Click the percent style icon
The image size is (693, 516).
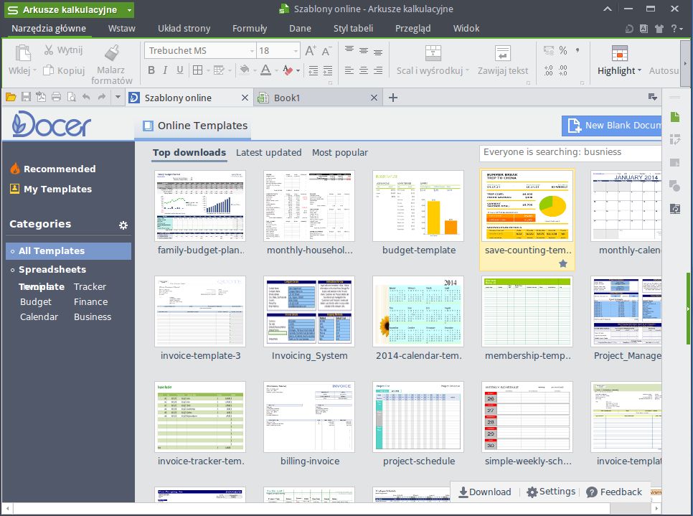tap(562, 50)
